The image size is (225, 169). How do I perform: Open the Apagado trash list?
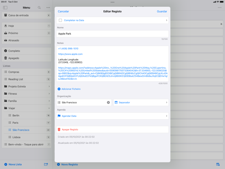[x=26, y=58]
